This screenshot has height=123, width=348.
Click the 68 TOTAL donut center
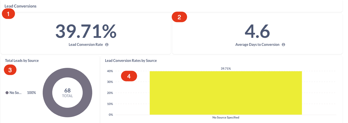(67, 93)
